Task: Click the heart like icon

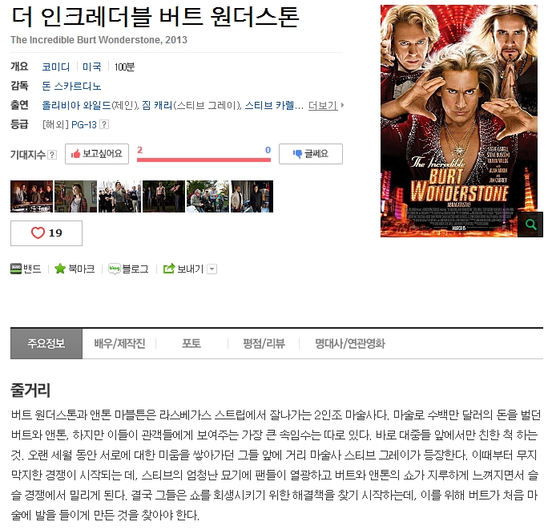Action: tap(38, 233)
